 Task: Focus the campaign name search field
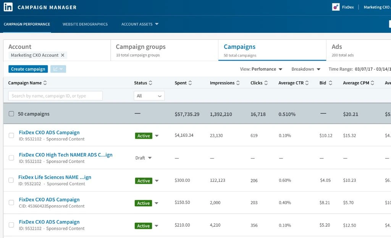[55, 96]
